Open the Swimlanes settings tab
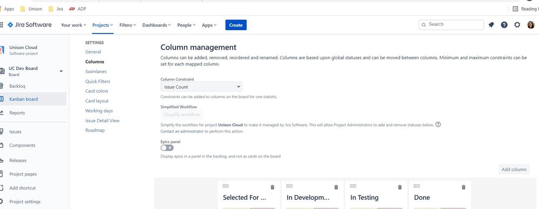Screen dimensions: 539x209 pos(96,72)
